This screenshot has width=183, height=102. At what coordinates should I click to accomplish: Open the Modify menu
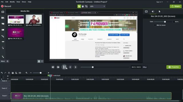(12, 2)
